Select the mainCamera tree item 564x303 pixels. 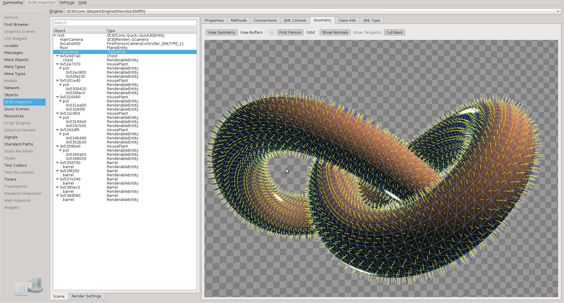[71, 40]
